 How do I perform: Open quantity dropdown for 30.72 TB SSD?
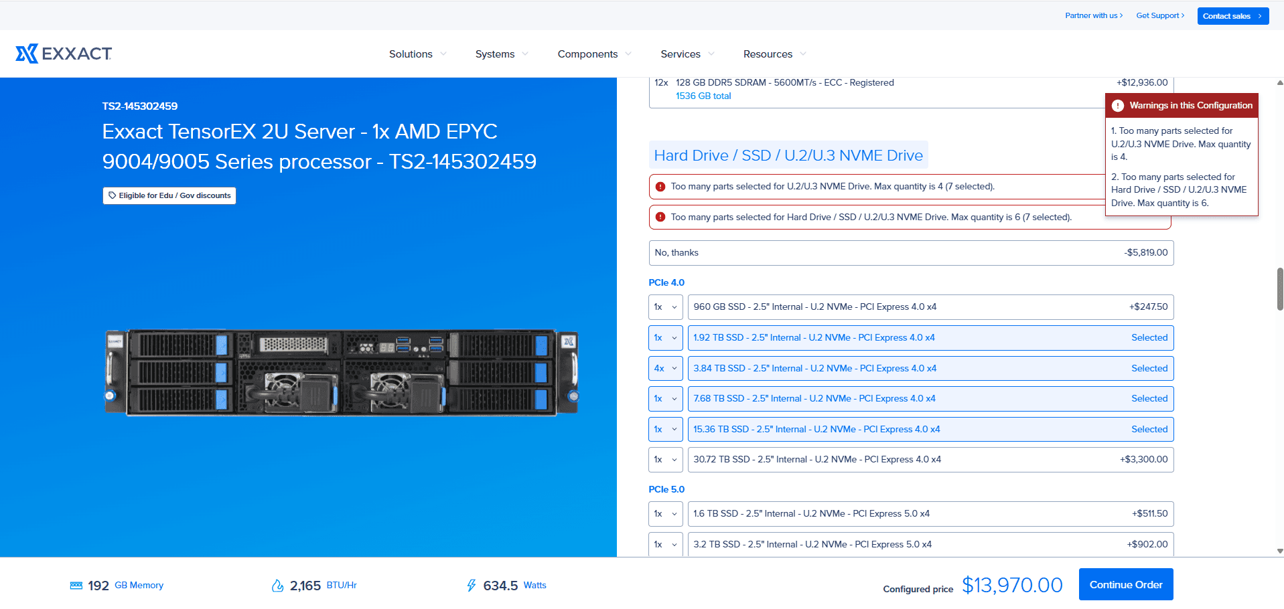coord(666,460)
